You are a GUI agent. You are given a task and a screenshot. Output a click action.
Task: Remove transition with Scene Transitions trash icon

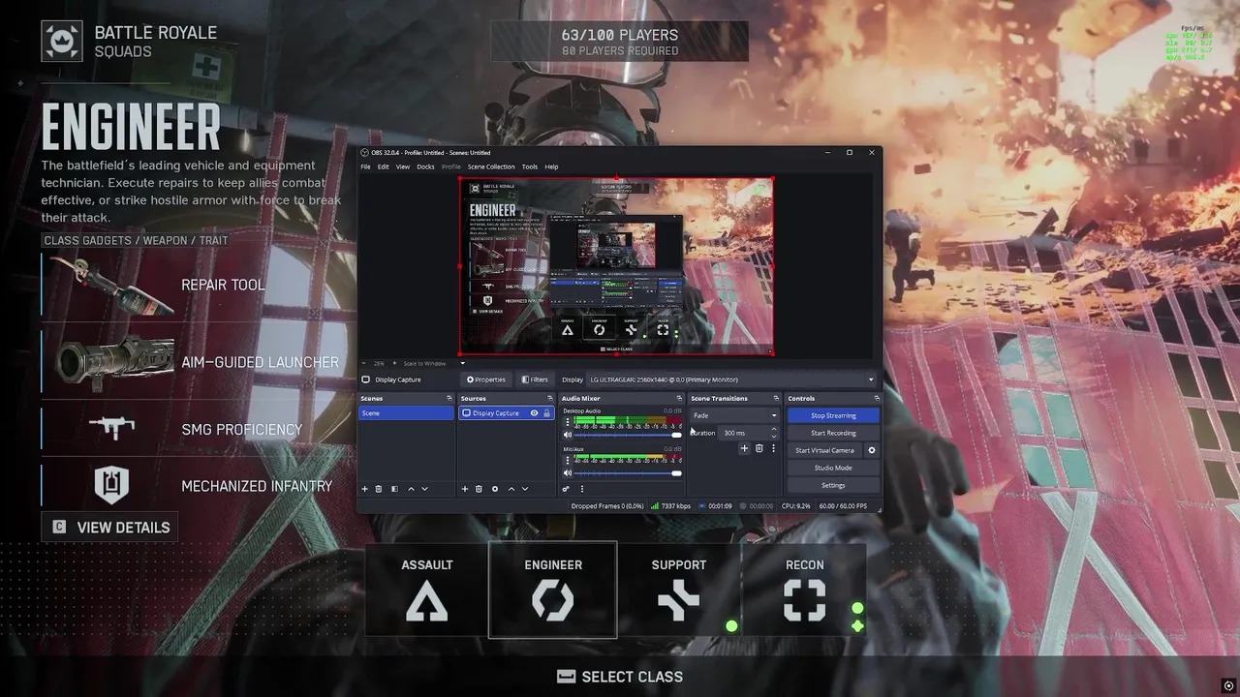759,448
